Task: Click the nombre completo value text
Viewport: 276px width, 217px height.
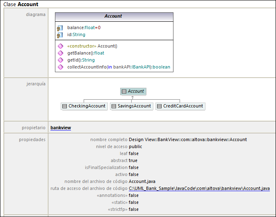Action: [187, 140]
